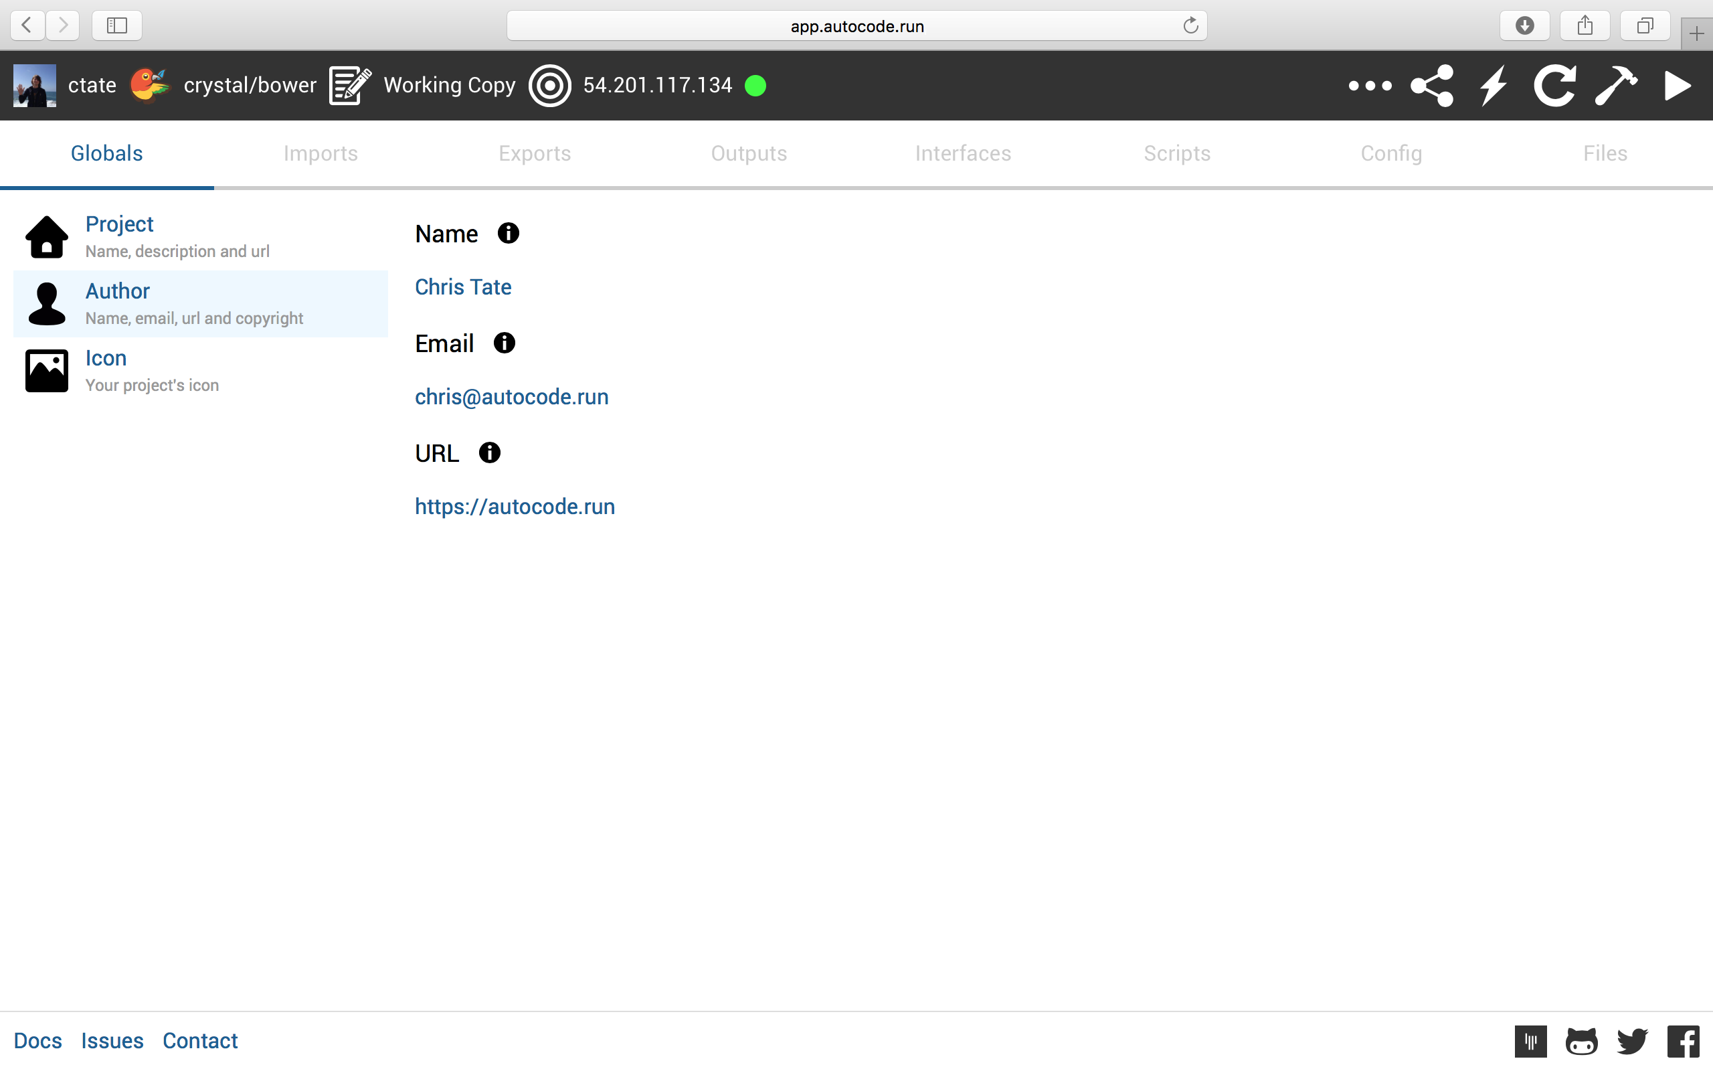The image size is (1713, 1071).
Task: Click the chris@autocode.run email value
Action: pos(511,397)
